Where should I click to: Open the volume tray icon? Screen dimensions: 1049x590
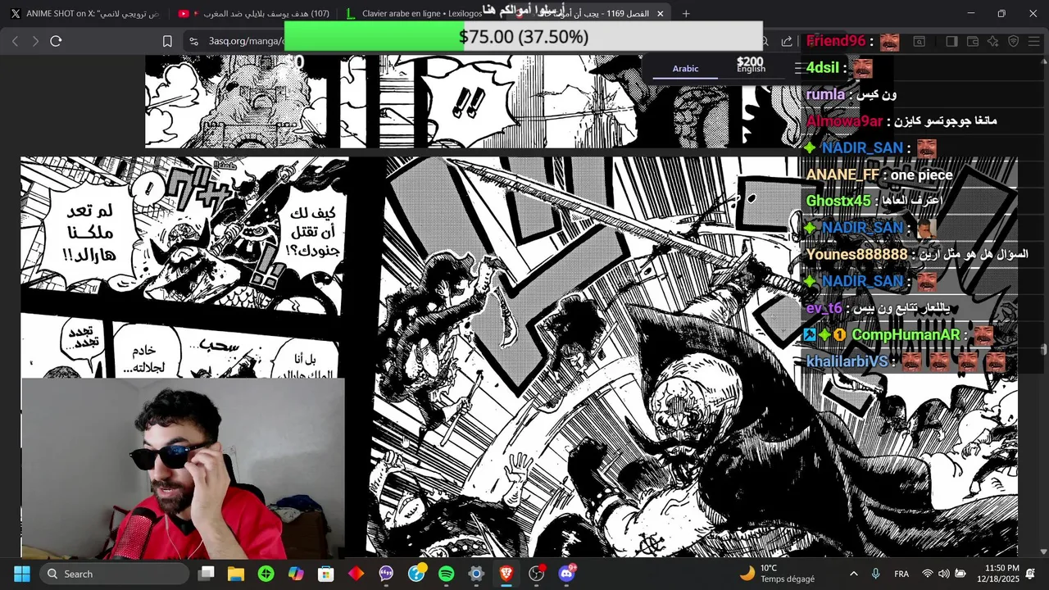(x=944, y=574)
